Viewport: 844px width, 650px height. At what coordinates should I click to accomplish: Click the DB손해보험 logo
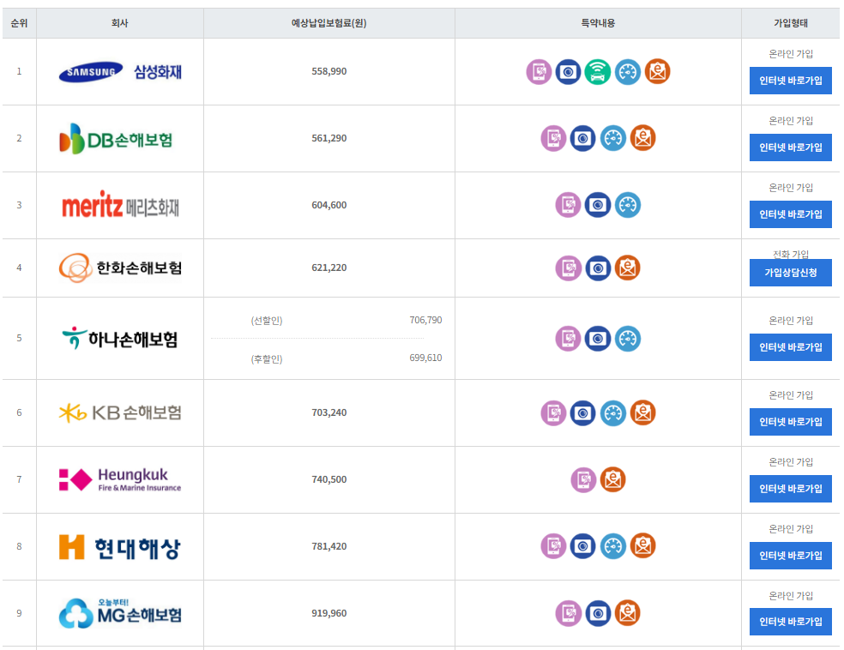[x=116, y=139]
